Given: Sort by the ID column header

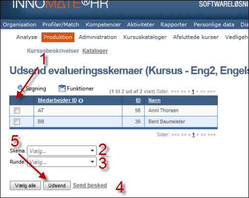Looking at the screenshot, I should [138, 100].
